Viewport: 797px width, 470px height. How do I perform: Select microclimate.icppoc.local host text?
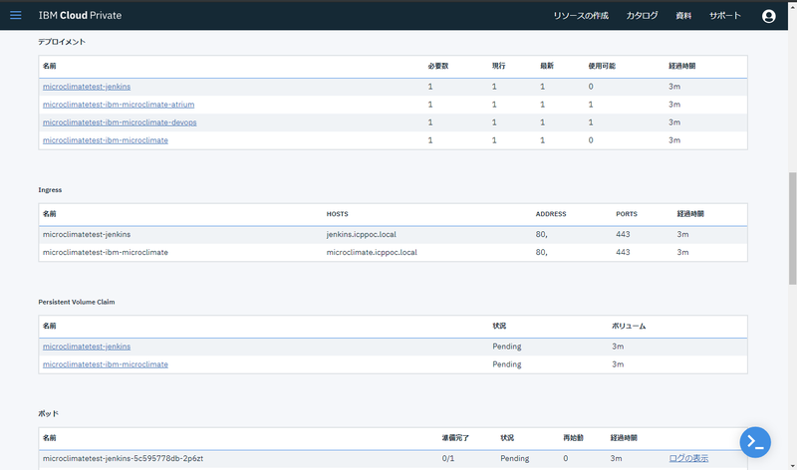372,252
